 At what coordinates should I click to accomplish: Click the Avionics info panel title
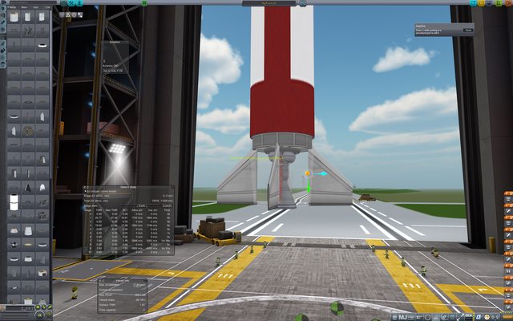click(x=115, y=43)
